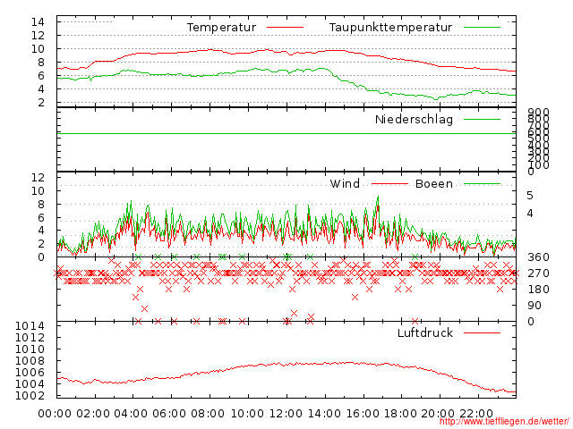Click the Taupunkttemperatur legend label

click(x=390, y=28)
